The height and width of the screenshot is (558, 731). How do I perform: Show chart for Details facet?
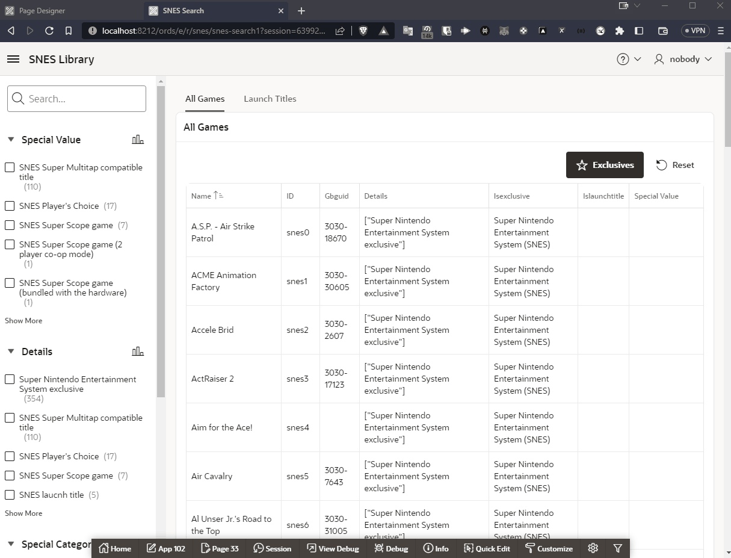(x=138, y=352)
